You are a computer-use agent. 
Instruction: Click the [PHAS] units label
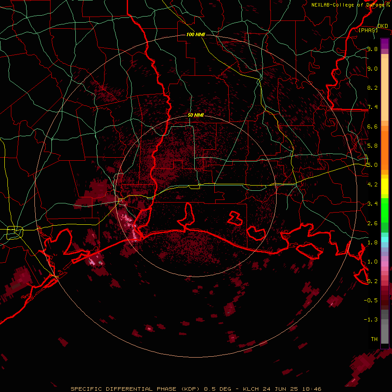pos(368,30)
